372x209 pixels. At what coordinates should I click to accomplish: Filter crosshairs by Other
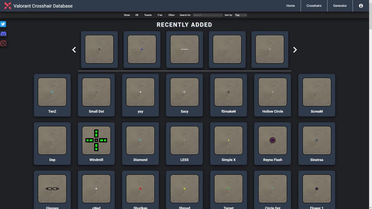(171, 15)
